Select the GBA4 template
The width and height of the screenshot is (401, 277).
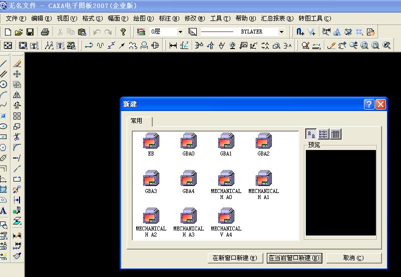pos(188,181)
